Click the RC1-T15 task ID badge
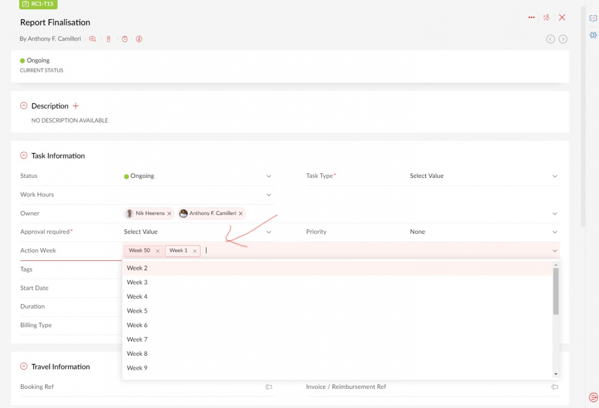The height and width of the screenshot is (408, 599). [x=38, y=4]
